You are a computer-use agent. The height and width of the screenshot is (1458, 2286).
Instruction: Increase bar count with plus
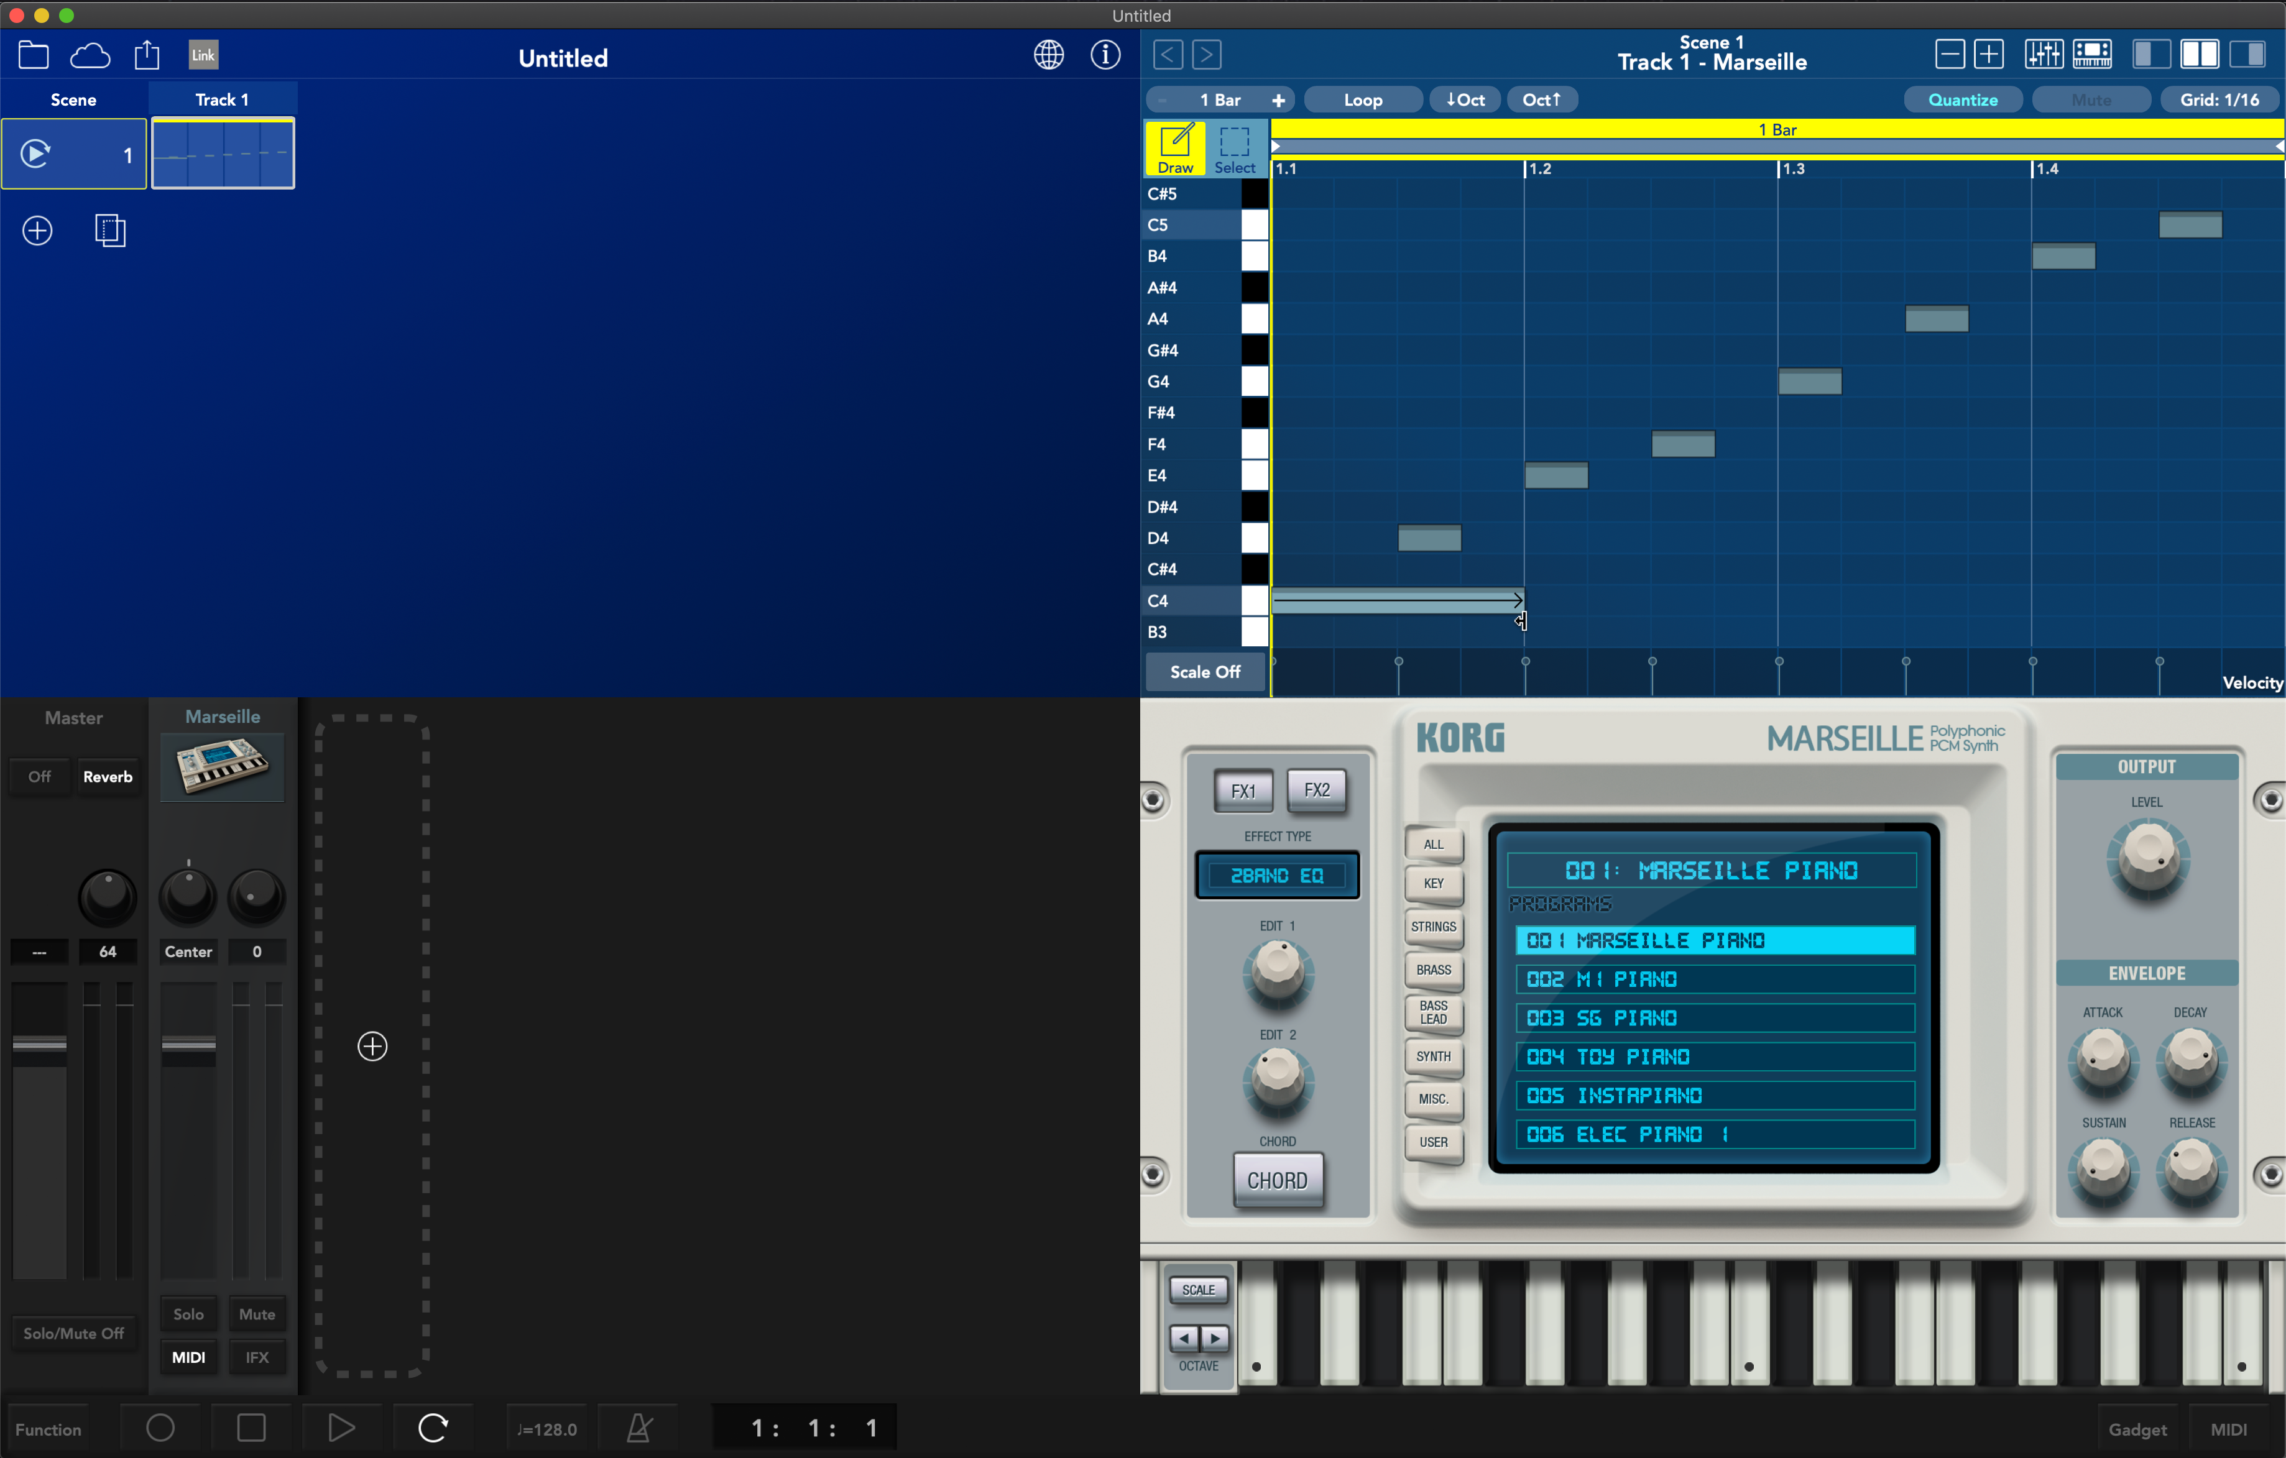tap(1279, 99)
